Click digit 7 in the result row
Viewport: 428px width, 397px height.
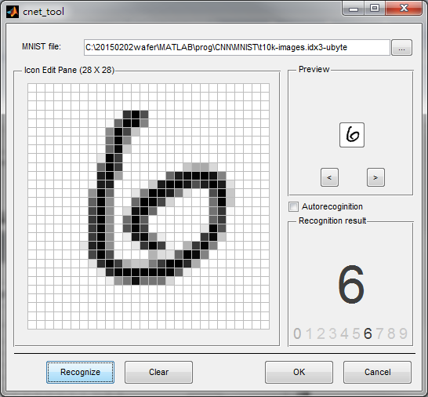coord(379,333)
